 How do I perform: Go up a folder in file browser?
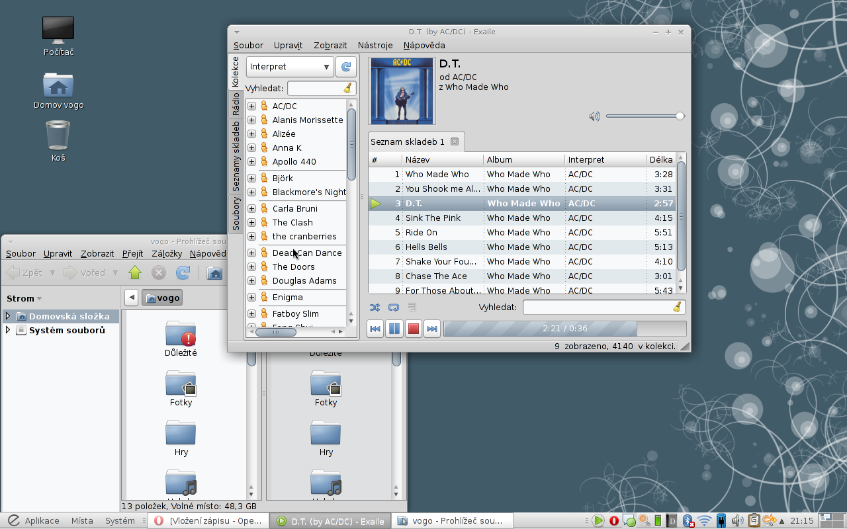135,272
